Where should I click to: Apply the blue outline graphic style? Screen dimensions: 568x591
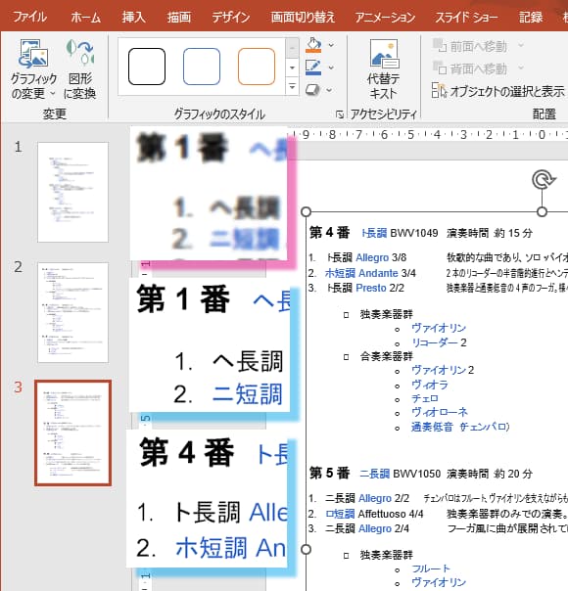pos(202,67)
